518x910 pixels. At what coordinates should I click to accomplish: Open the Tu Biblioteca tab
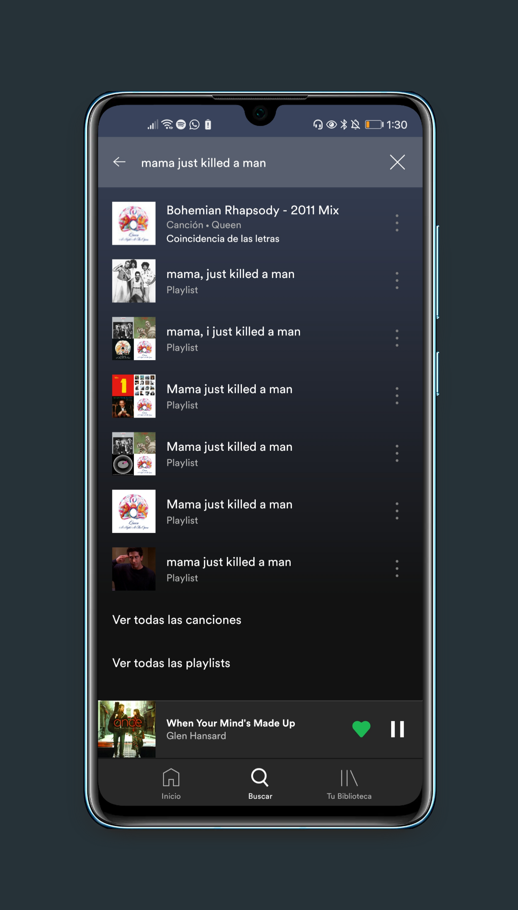coord(349,784)
